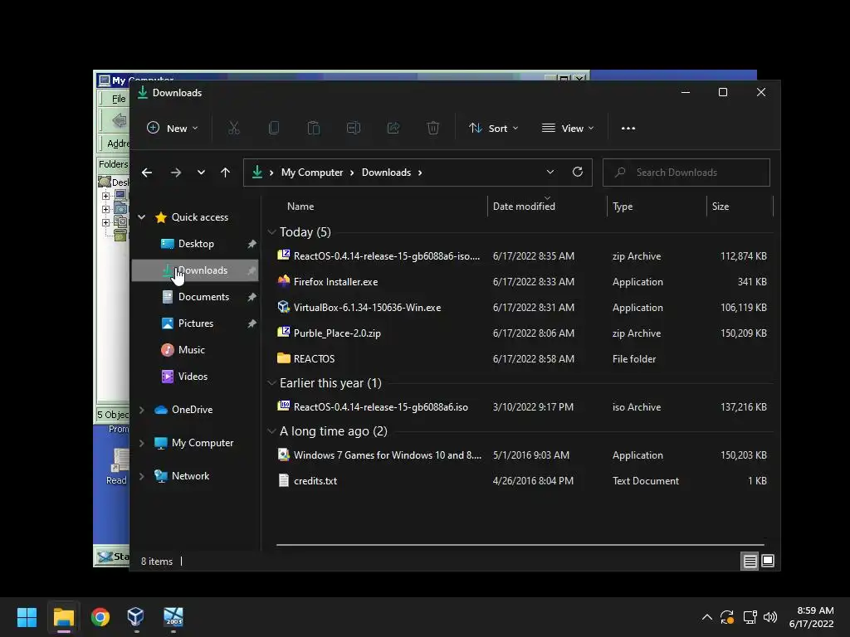The image size is (850, 637).
Task: Select Downloads in the sidebar
Action: coord(194,270)
